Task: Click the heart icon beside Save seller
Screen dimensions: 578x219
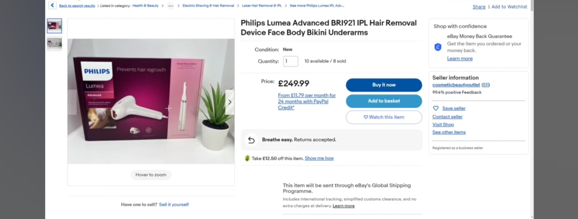Action: coord(436,108)
